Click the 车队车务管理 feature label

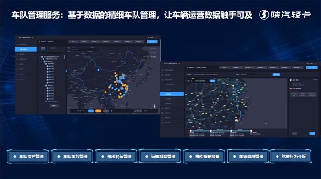(x=75, y=157)
